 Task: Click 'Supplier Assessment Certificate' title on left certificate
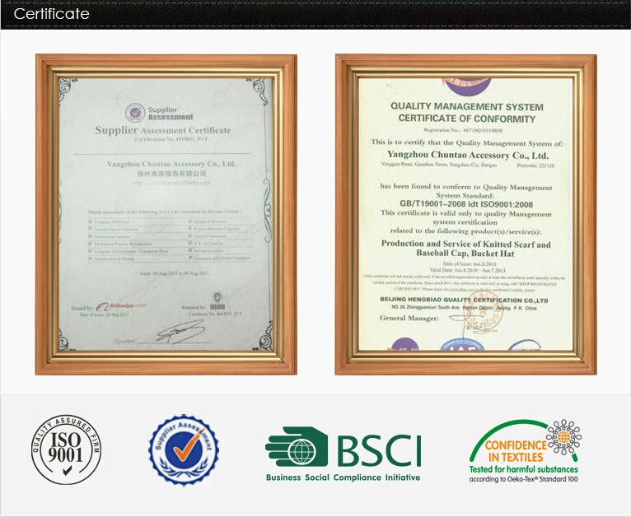coord(163,130)
